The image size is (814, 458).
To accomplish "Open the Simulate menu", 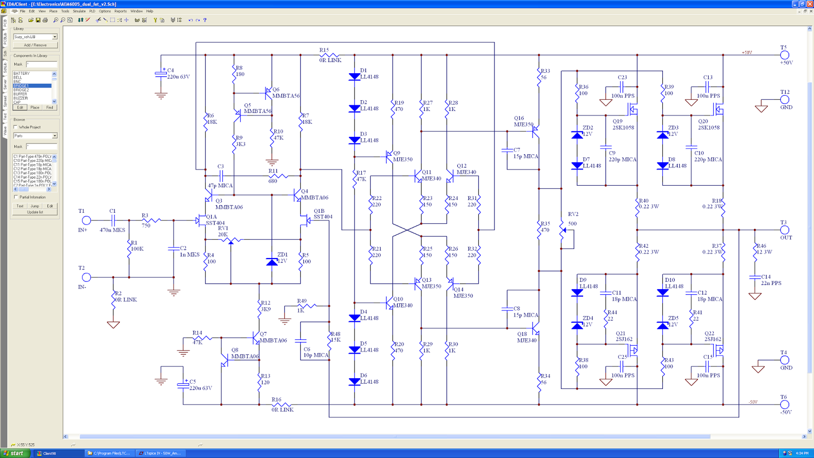I will [79, 11].
